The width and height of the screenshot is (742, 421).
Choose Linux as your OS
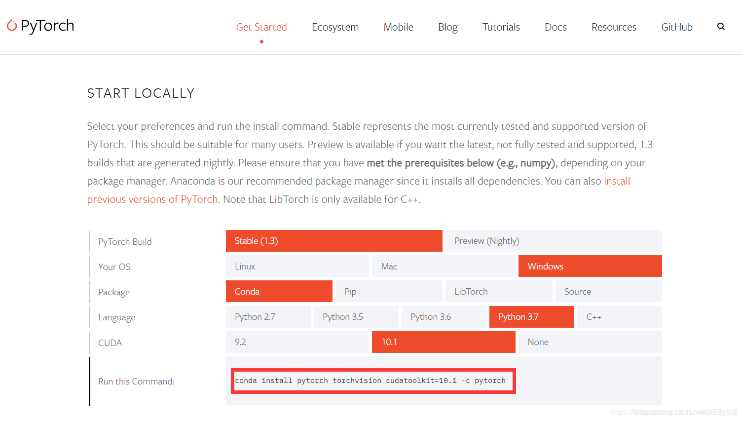[x=297, y=266]
